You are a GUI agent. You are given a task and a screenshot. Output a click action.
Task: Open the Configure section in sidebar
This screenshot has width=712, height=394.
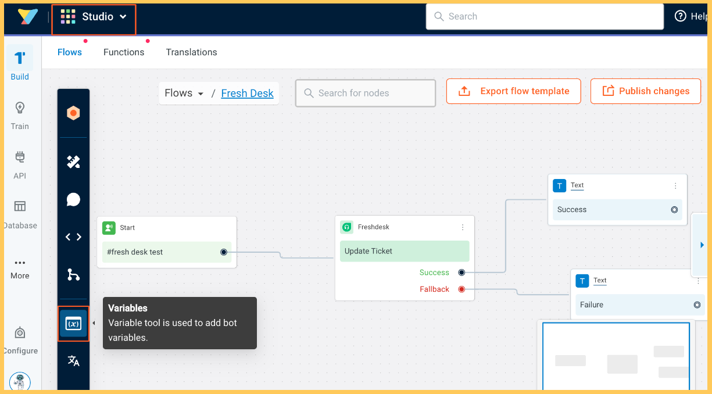coord(20,340)
